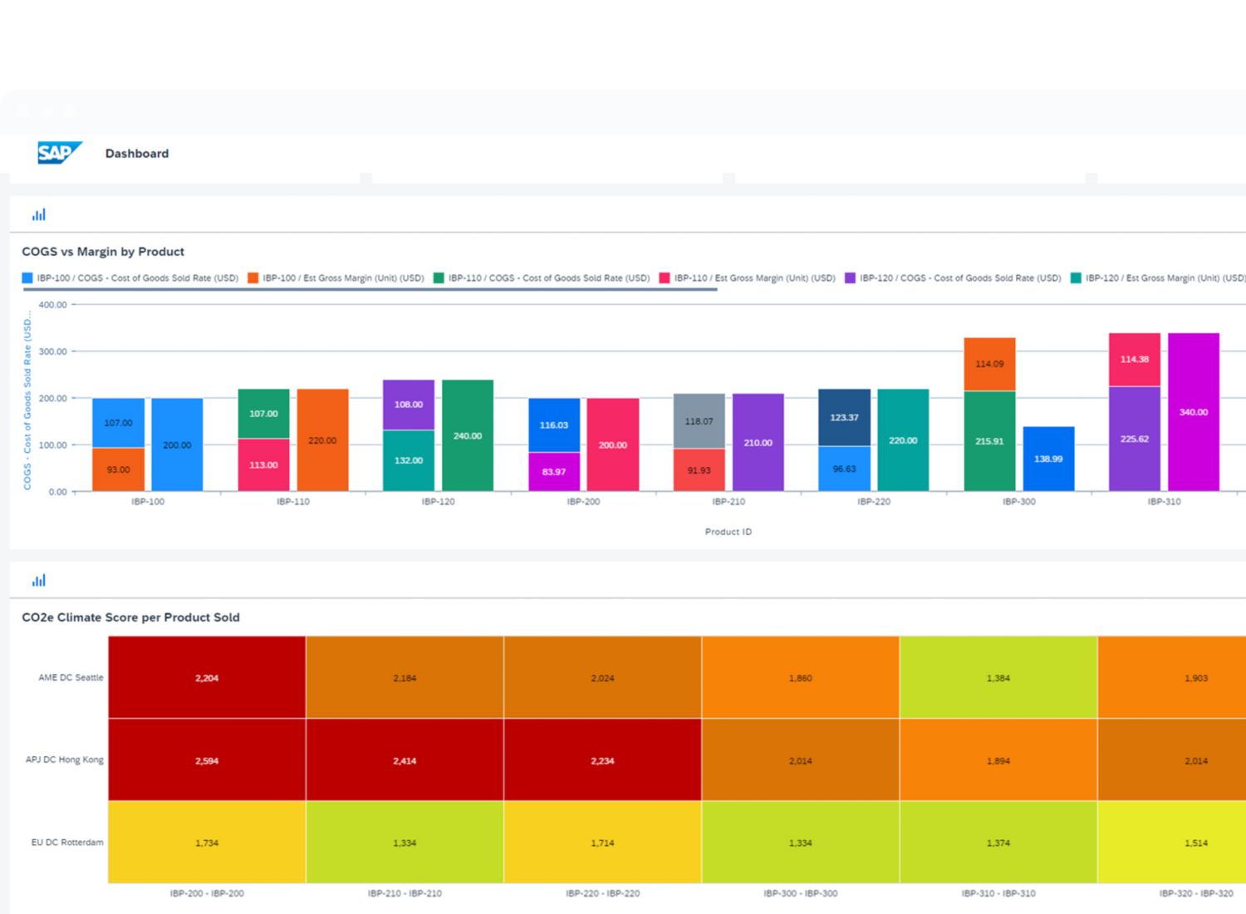Select heatmap cell showing 2,594
This screenshot has width=1246, height=914.
tap(207, 760)
